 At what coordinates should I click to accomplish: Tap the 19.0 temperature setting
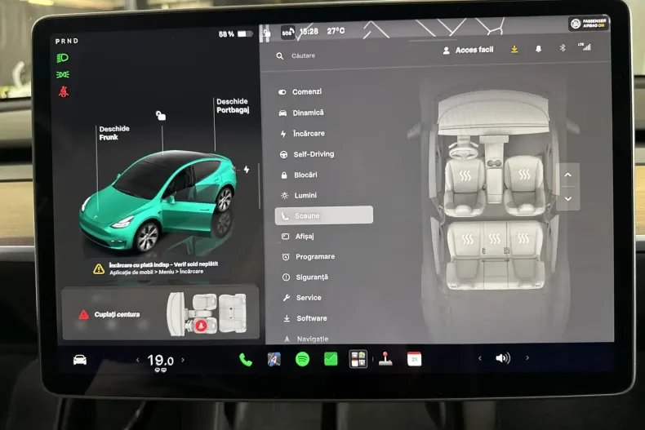[x=160, y=361]
